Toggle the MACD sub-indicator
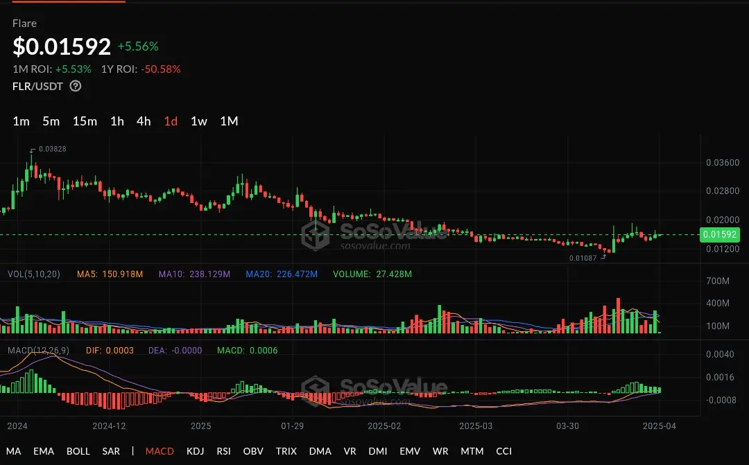 (x=160, y=451)
